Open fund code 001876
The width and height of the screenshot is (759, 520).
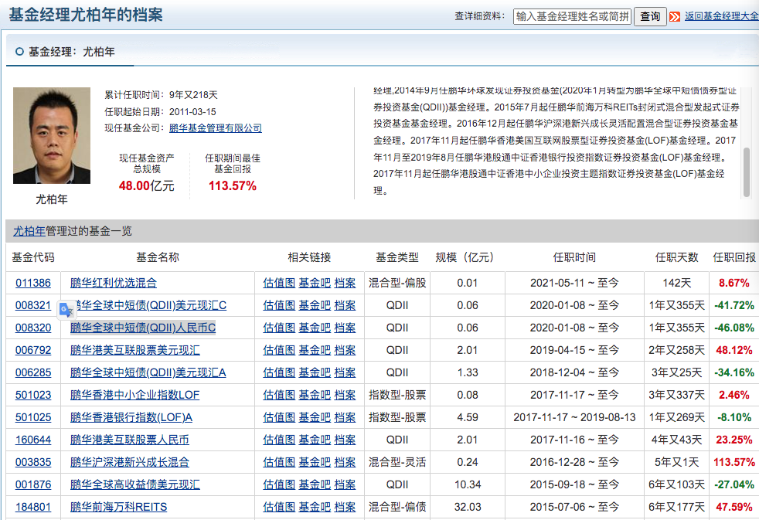point(33,484)
